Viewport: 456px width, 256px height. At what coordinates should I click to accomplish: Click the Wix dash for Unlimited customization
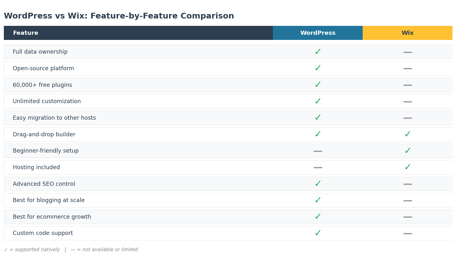click(407, 102)
